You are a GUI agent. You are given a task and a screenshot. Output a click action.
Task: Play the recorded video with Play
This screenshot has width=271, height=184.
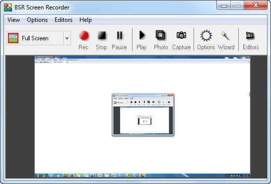(142, 40)
